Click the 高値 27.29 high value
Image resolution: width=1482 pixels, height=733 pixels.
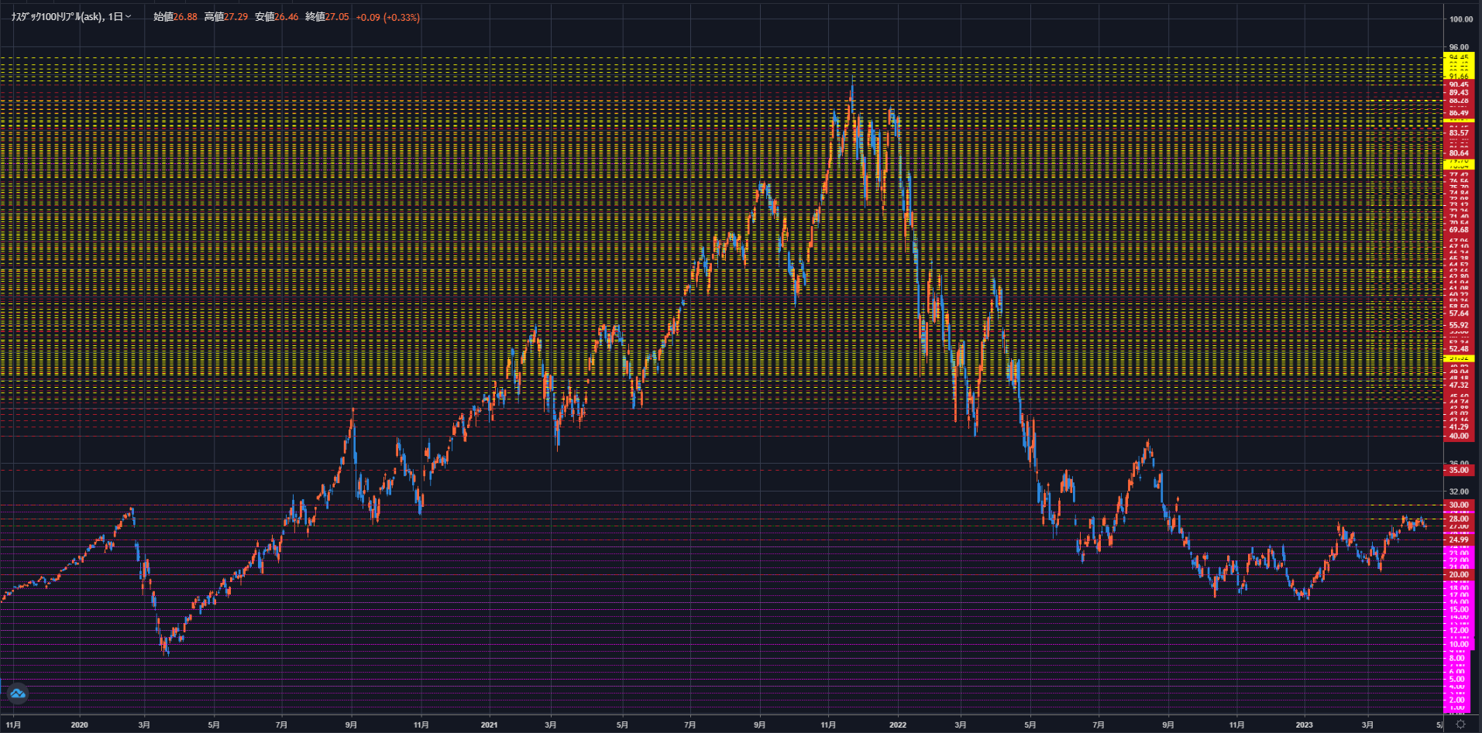click(x=226, y=17)
